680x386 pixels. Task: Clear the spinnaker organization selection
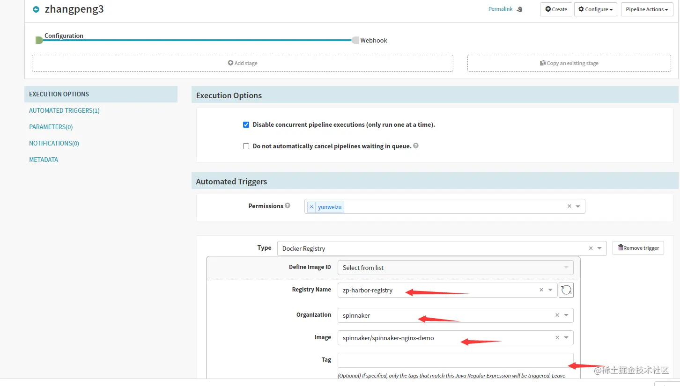[x=557, y=315]
